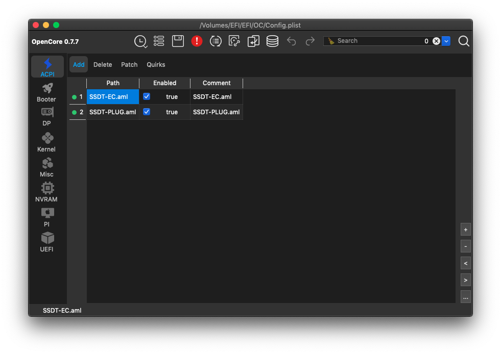This screenshot has width=501, height=354.
Task: Click the greater-than move button
Action: click(x=466, y=280)
